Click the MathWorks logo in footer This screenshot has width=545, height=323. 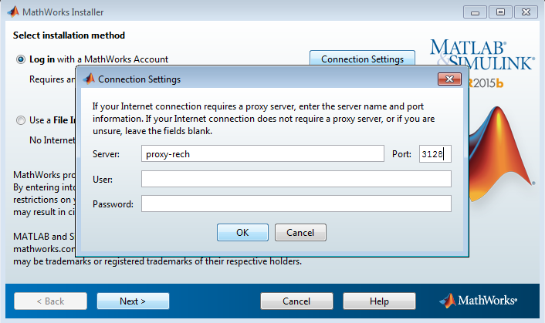tap(478, 301)
